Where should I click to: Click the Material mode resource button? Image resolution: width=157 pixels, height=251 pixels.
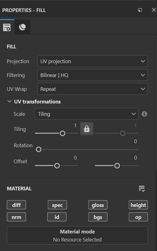77,235
